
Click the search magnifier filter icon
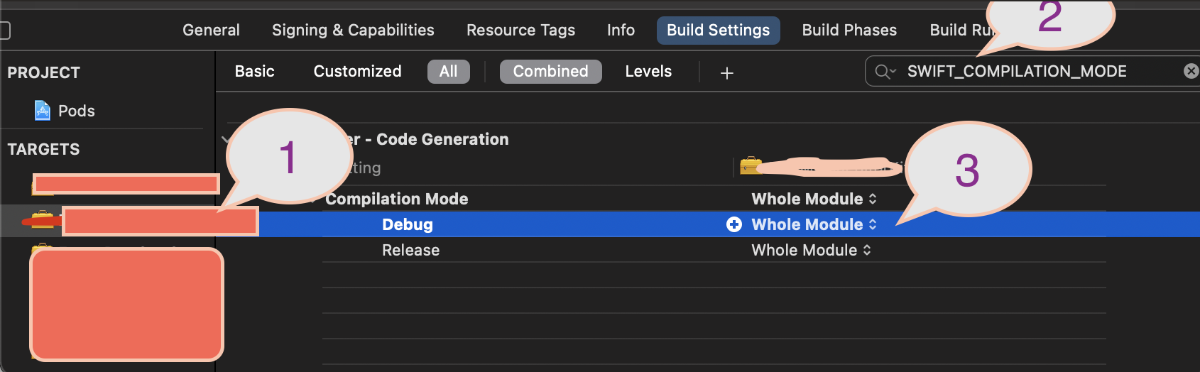[885, 72]
